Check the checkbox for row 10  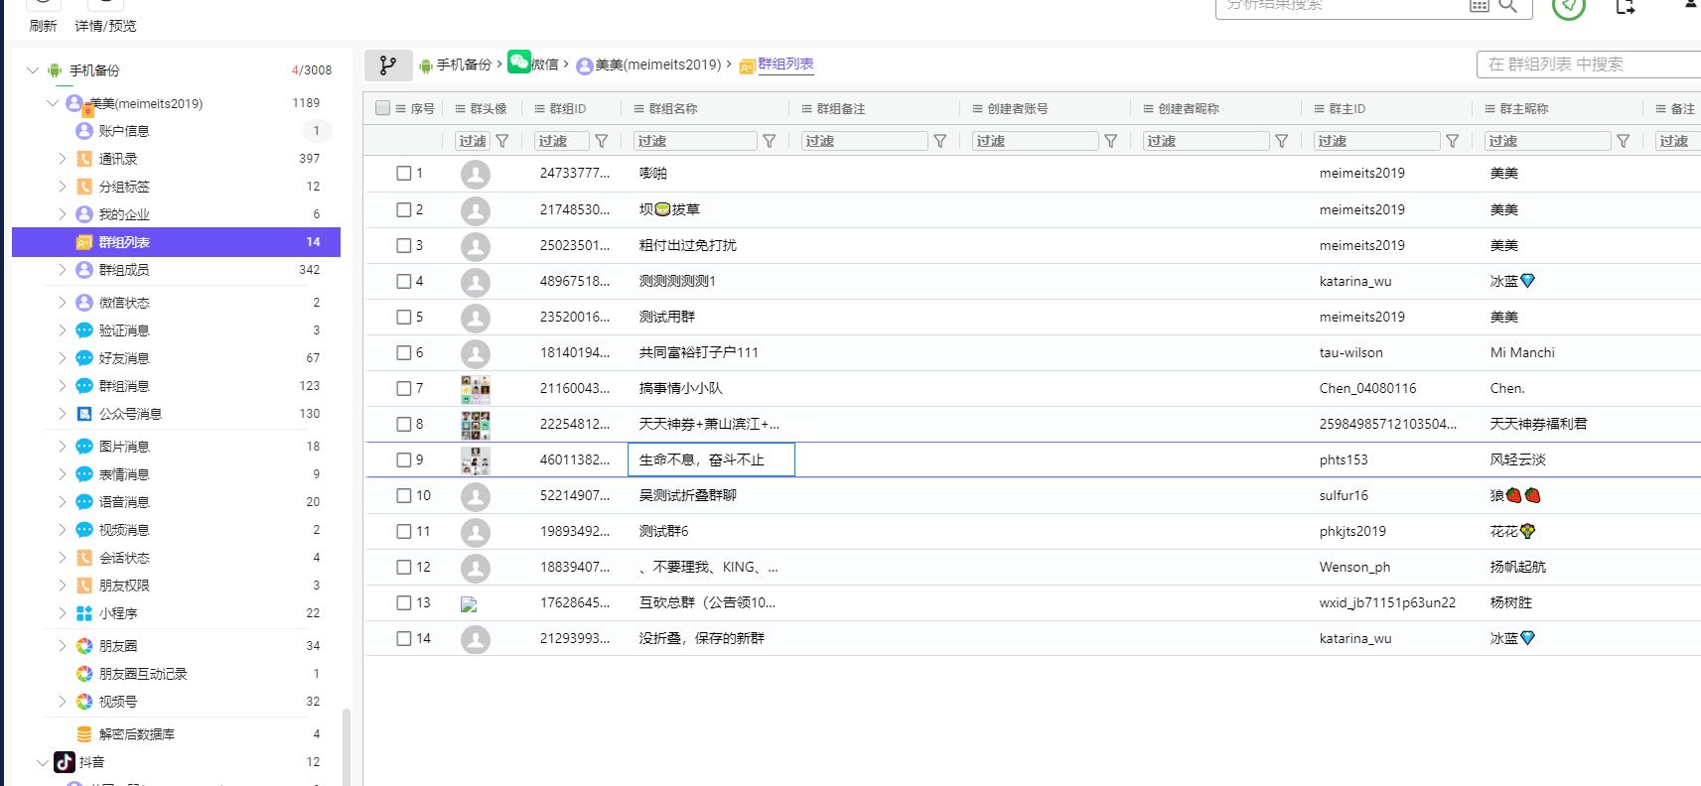tap(403, 495)
